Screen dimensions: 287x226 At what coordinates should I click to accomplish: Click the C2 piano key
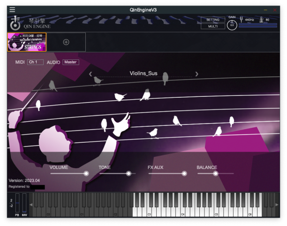[115, 212]
